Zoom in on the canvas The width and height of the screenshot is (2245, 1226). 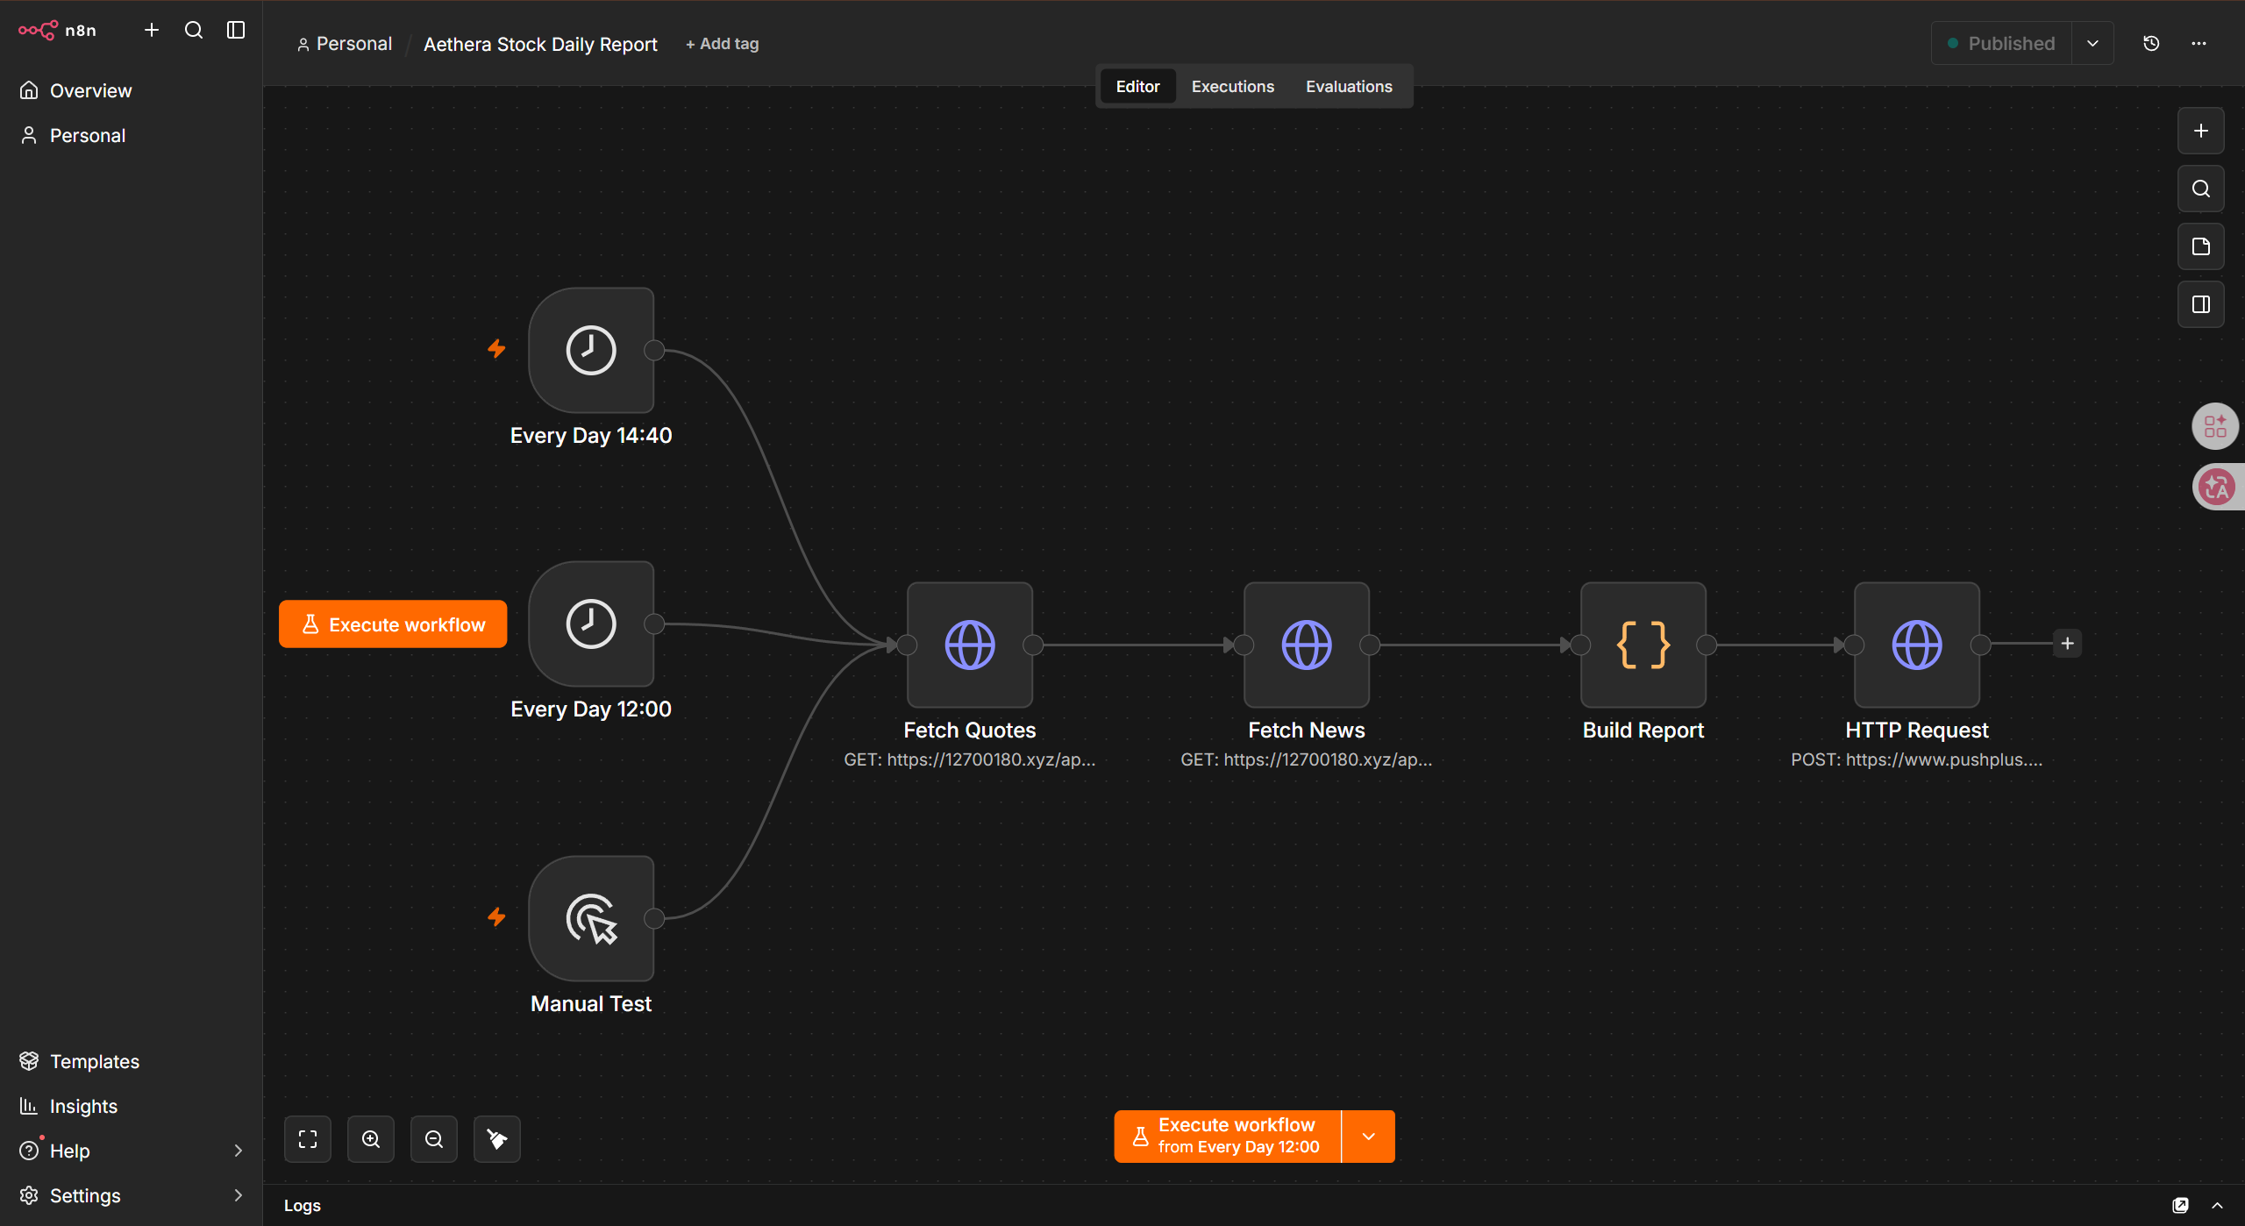coord(371,1138)
